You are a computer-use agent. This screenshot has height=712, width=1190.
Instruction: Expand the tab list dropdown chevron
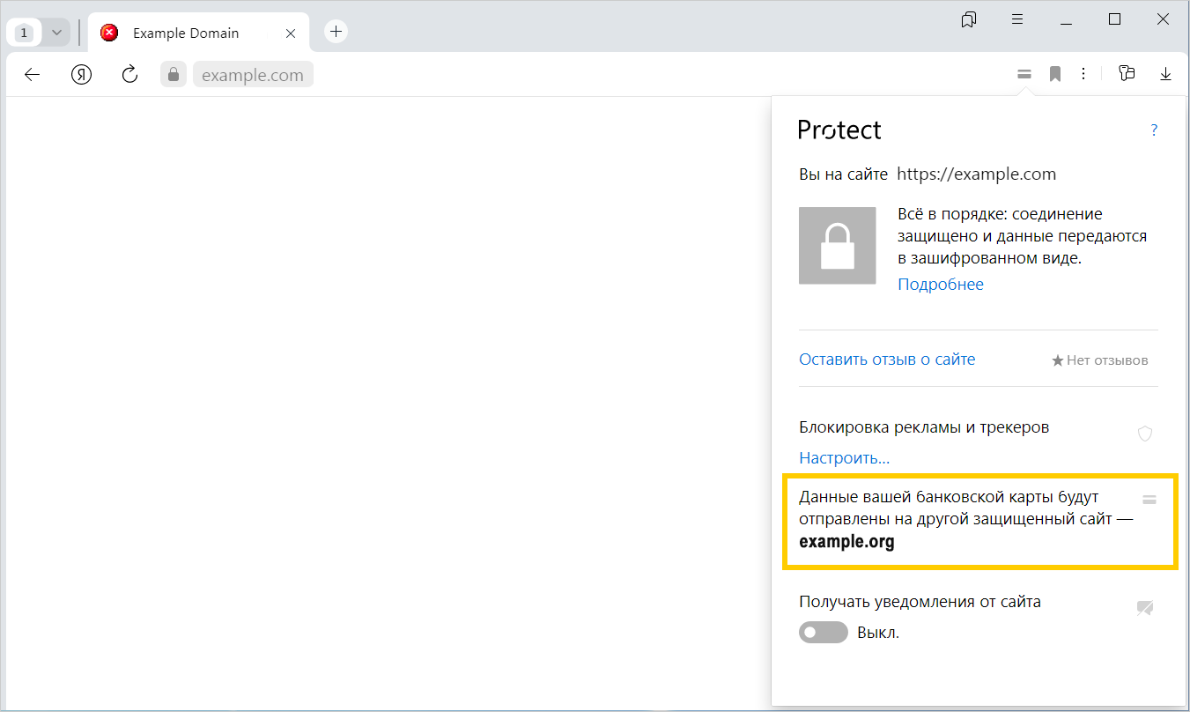[56, 33]
